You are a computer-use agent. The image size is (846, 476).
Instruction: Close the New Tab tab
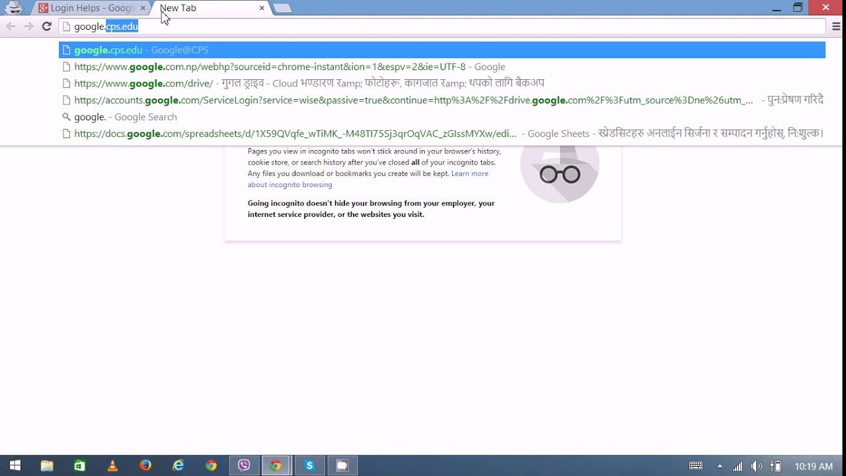click(262, 8)
